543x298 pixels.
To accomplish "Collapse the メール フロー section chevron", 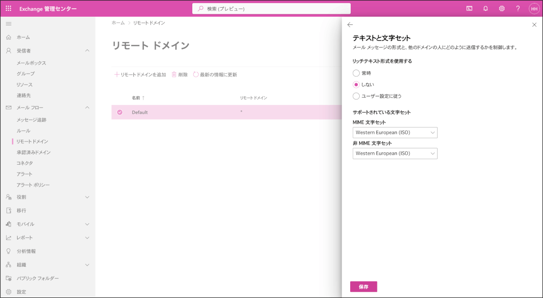I will coord(87,108).
